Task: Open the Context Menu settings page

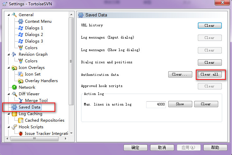Action: point(38,21)
